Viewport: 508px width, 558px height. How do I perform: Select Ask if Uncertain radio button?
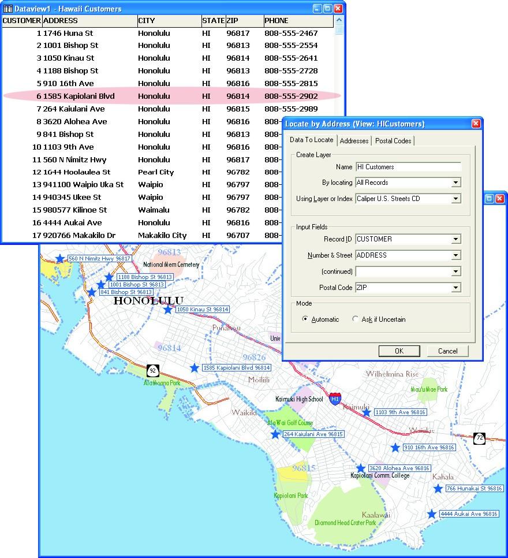pyautogui.click(x=355, y=319)
